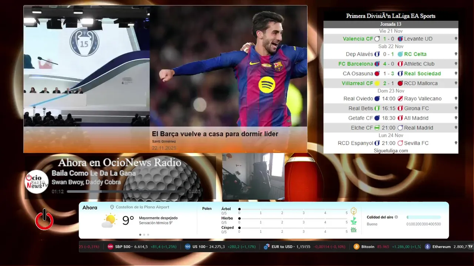Open map pin for Valencia CF match

point(456,39)
